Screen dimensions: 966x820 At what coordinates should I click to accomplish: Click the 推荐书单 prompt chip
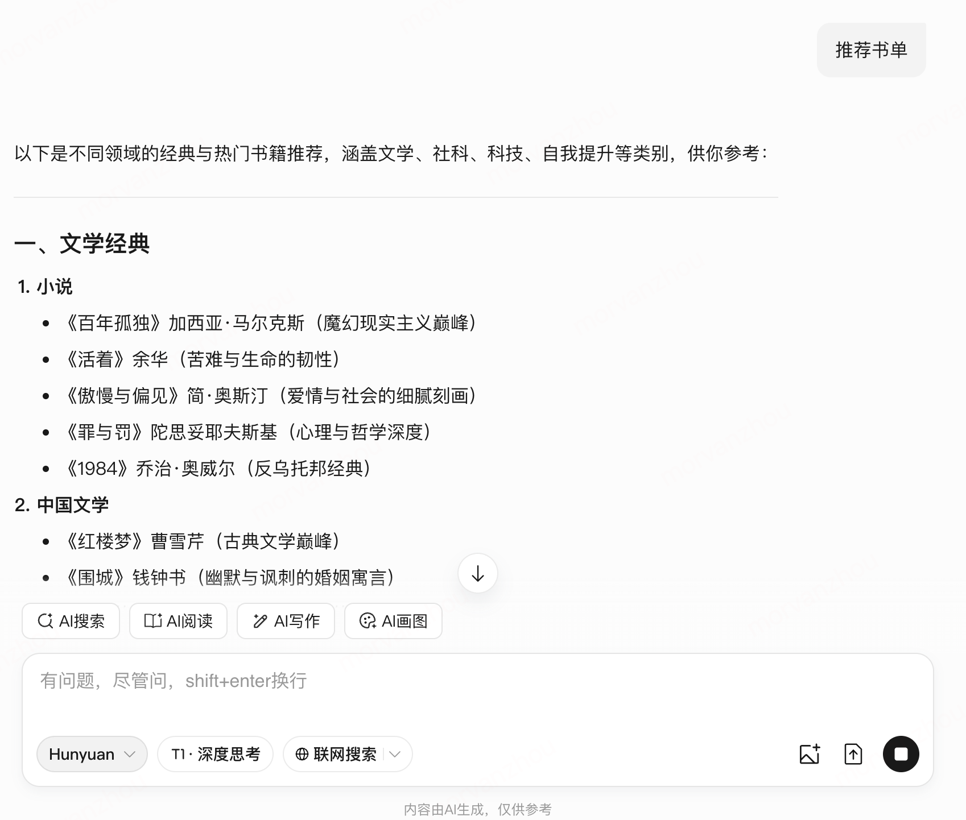870,49
